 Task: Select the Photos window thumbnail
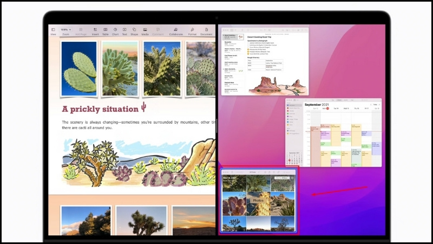click(x=259, y=201)
